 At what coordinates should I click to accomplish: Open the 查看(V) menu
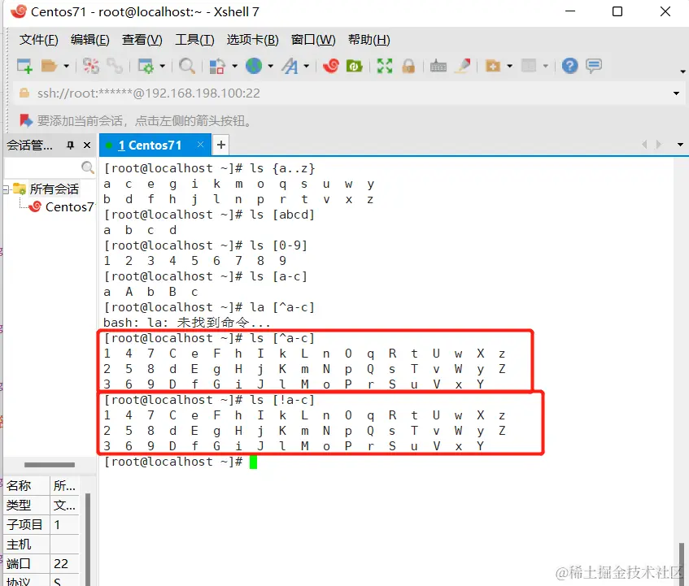point(142,40)
